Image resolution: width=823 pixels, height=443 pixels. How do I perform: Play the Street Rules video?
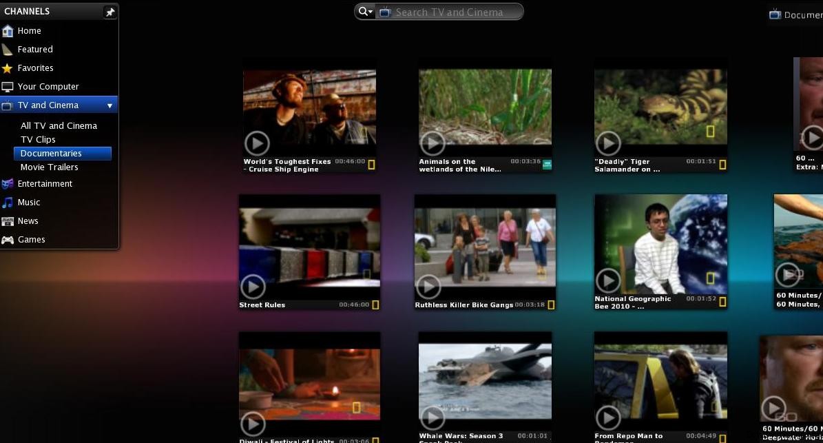point(253,287)
